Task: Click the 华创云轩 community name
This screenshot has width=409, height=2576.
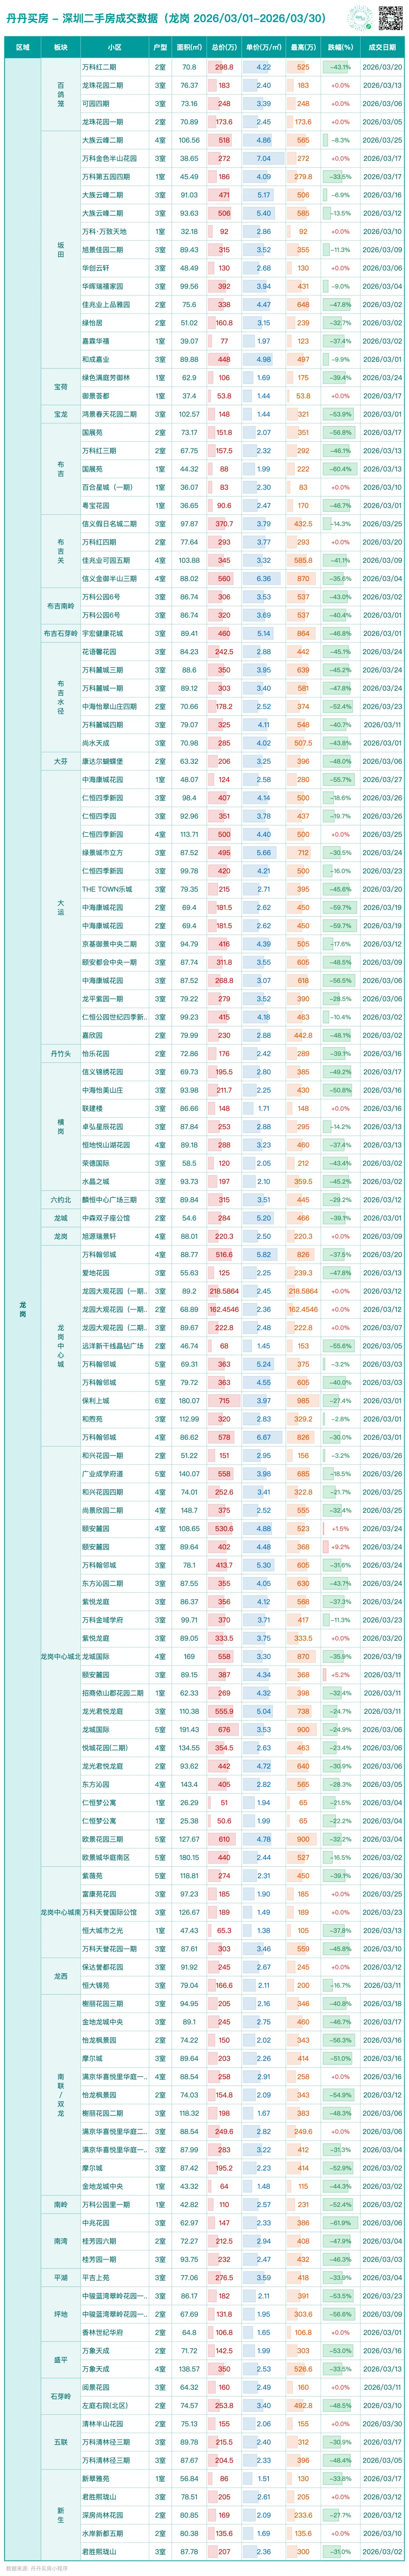Action: [96, 268]
